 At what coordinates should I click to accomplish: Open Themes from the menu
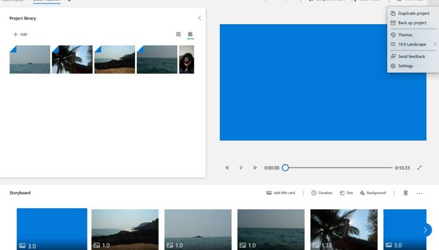413,35
